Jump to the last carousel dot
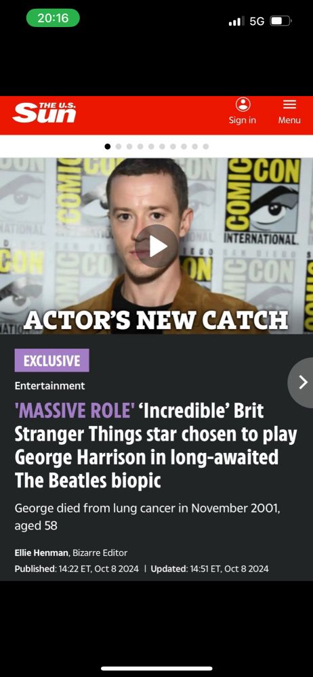 point(206,146)
